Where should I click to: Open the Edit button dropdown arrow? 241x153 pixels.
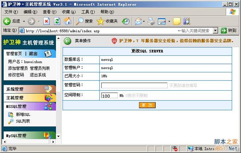point(169,21)
